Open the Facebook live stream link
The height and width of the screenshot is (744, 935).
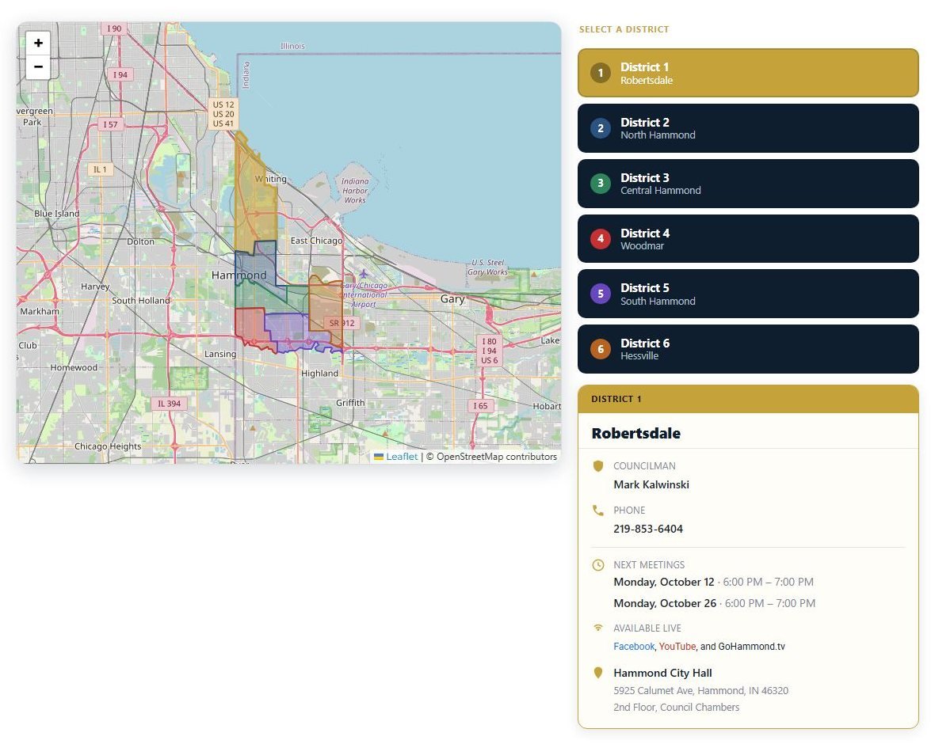click(x=634, y=647)
